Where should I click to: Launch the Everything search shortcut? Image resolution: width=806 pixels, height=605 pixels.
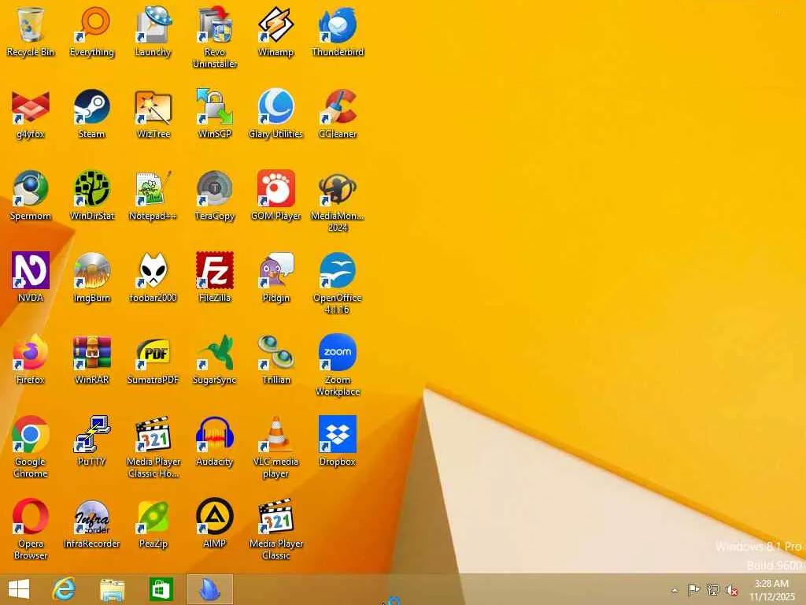(x=92, y=31)
